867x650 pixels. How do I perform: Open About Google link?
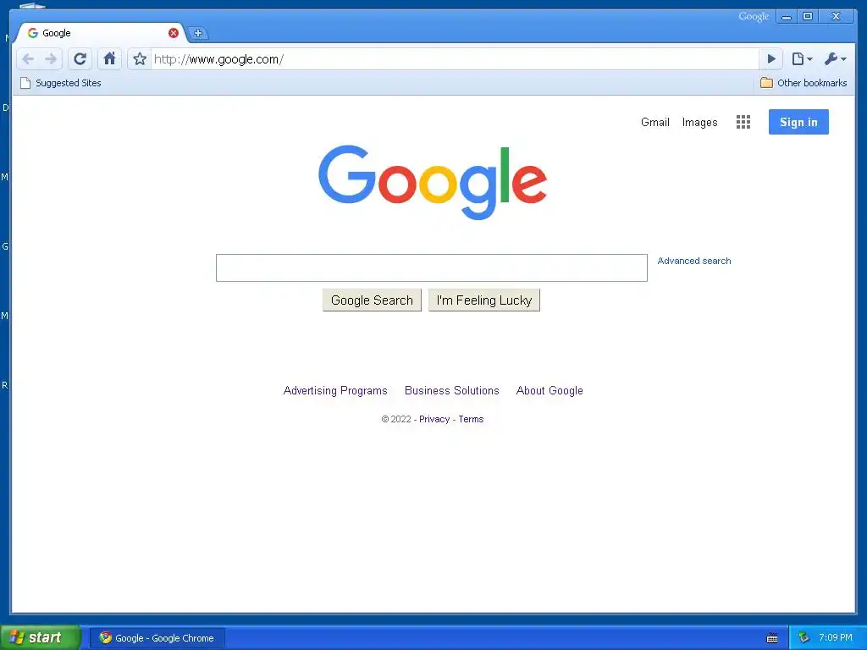[x=549, y=391]
